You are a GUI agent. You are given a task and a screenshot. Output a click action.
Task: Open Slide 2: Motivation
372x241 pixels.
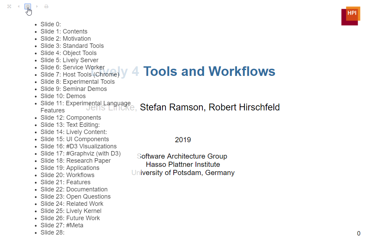pos(66,39)
